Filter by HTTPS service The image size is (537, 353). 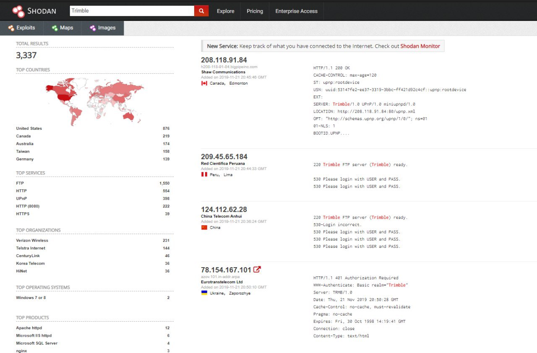click(23, 214)
